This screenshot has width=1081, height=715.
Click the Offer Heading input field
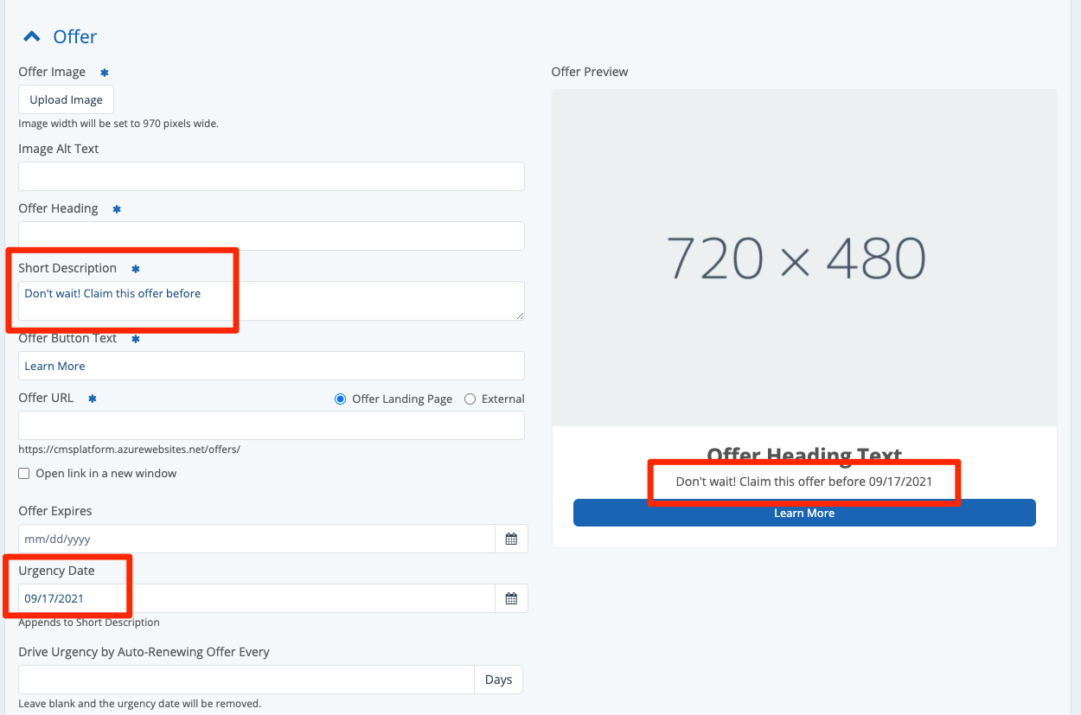pyautogui.click(x=271, y=236)
